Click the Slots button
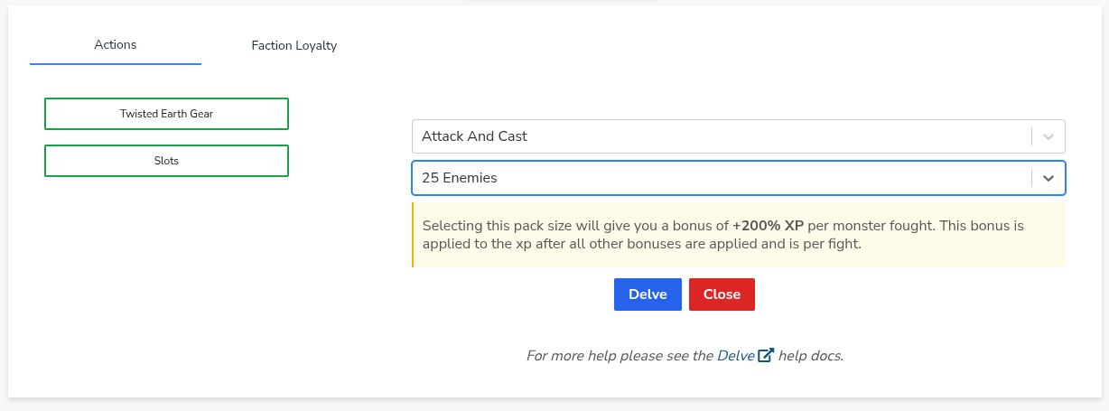 point(166,161)
